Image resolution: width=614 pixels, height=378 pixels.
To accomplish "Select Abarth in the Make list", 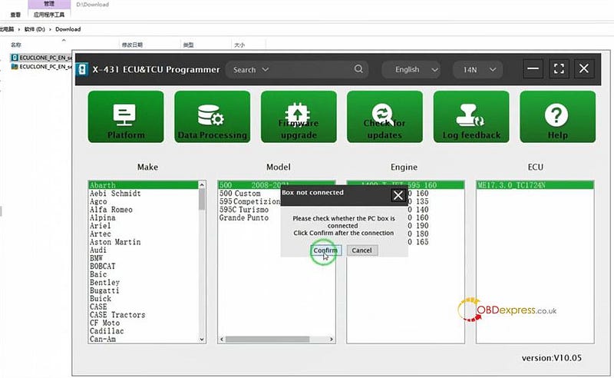I will (x=144, y=185).
